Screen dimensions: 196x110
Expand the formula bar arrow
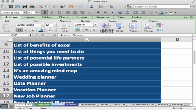pos(194,35)
